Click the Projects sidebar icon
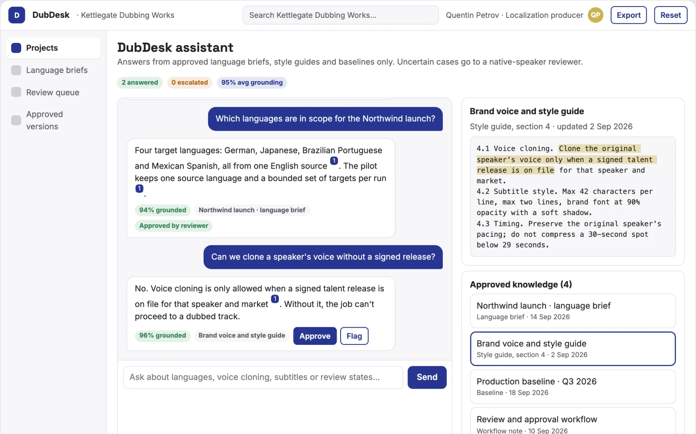This screenshot has height=434, width=696. point(16,48)
